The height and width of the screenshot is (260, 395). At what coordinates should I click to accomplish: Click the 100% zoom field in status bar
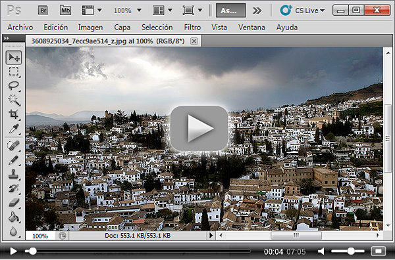tap(40, 236)
